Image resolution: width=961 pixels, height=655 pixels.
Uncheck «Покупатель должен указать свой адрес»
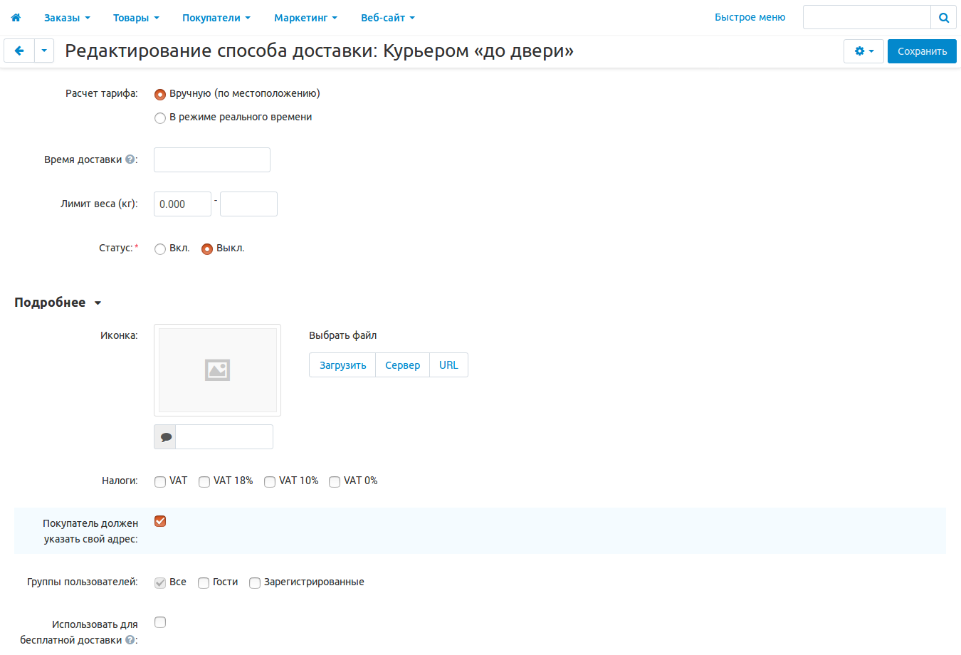tap(160, 521)
